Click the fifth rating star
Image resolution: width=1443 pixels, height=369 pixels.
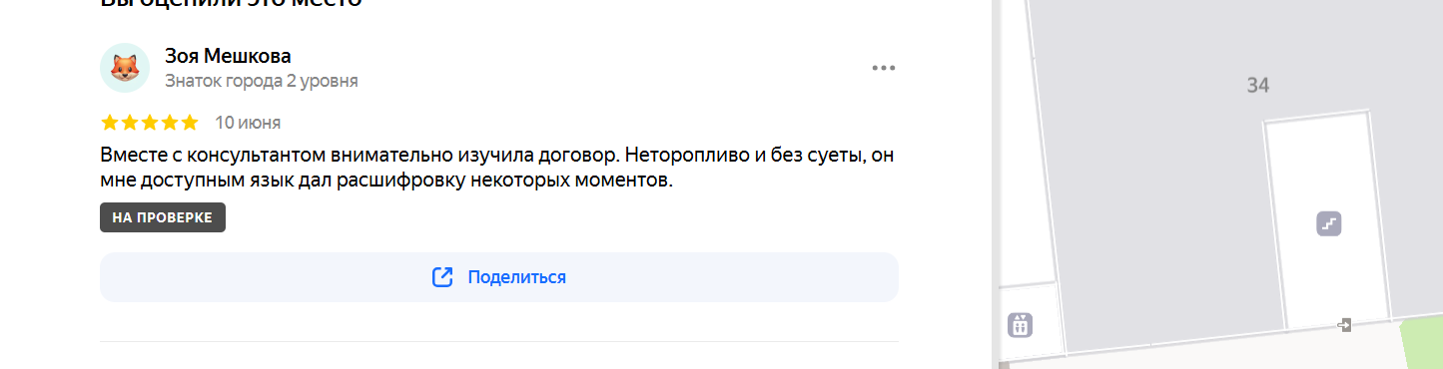pyautogui.click(x=190, y=123)
